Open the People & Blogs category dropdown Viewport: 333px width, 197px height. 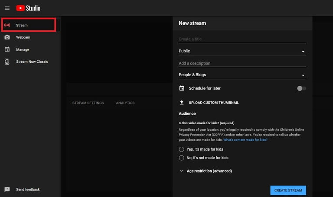242,75
